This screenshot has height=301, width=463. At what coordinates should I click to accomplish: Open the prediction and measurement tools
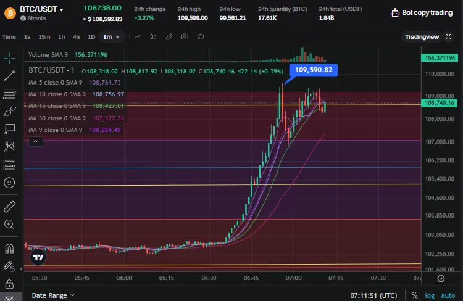pyautogui.click(x=9, y=165)
